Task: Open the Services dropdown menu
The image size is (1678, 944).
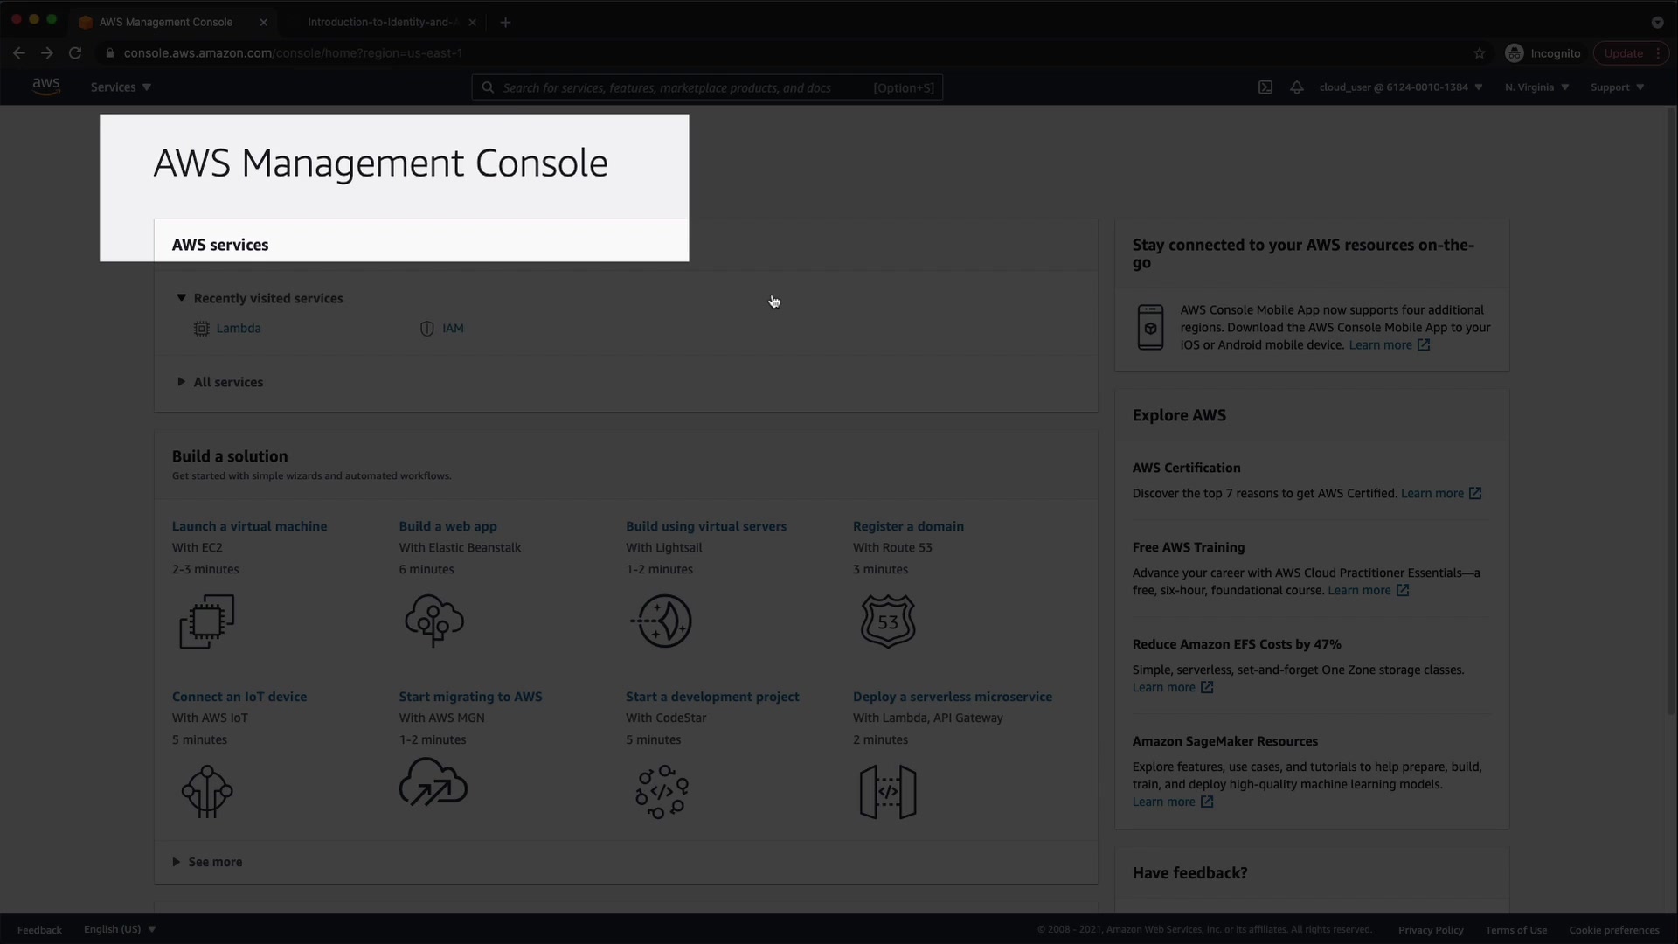Action: [x=121, y=87]
